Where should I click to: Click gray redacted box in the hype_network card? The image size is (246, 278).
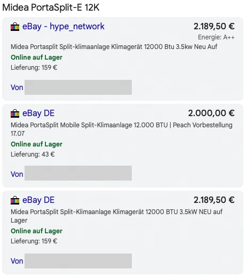(x=78, y=87)
